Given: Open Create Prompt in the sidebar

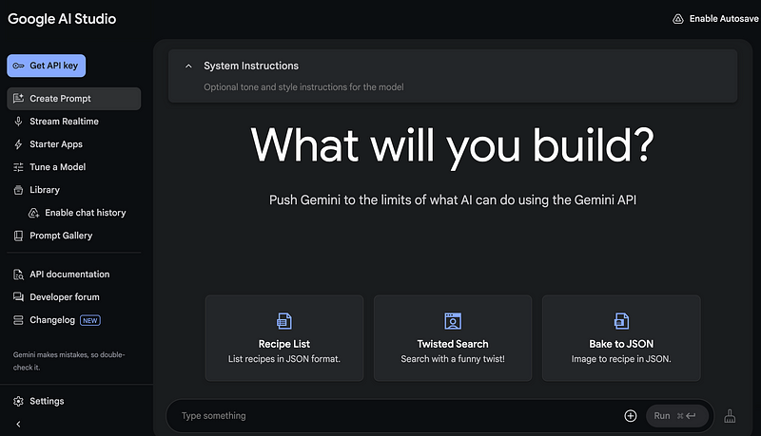Looking at the screenshot, I should click(74, 99).
